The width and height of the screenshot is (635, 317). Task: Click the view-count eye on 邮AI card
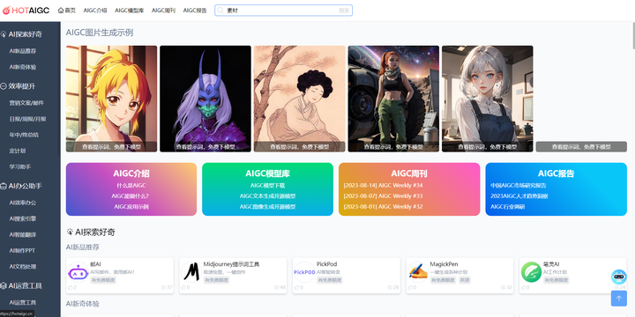(x=164, y=287)
